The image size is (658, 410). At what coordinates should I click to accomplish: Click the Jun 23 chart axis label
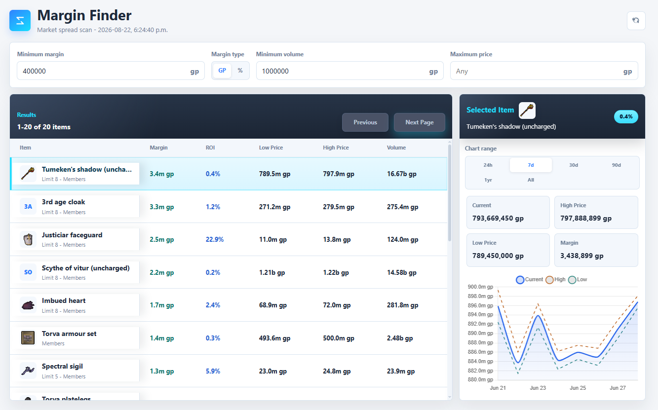538,388
